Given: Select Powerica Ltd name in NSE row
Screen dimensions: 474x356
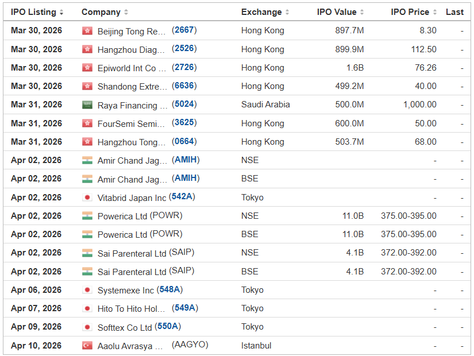Looking at the screenshot, I should [122, 216].
